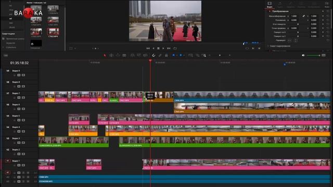Screen dimensions: 333x187
Task: Mute audio track A1
Action: pyautogui.click(x=28, y=173)
